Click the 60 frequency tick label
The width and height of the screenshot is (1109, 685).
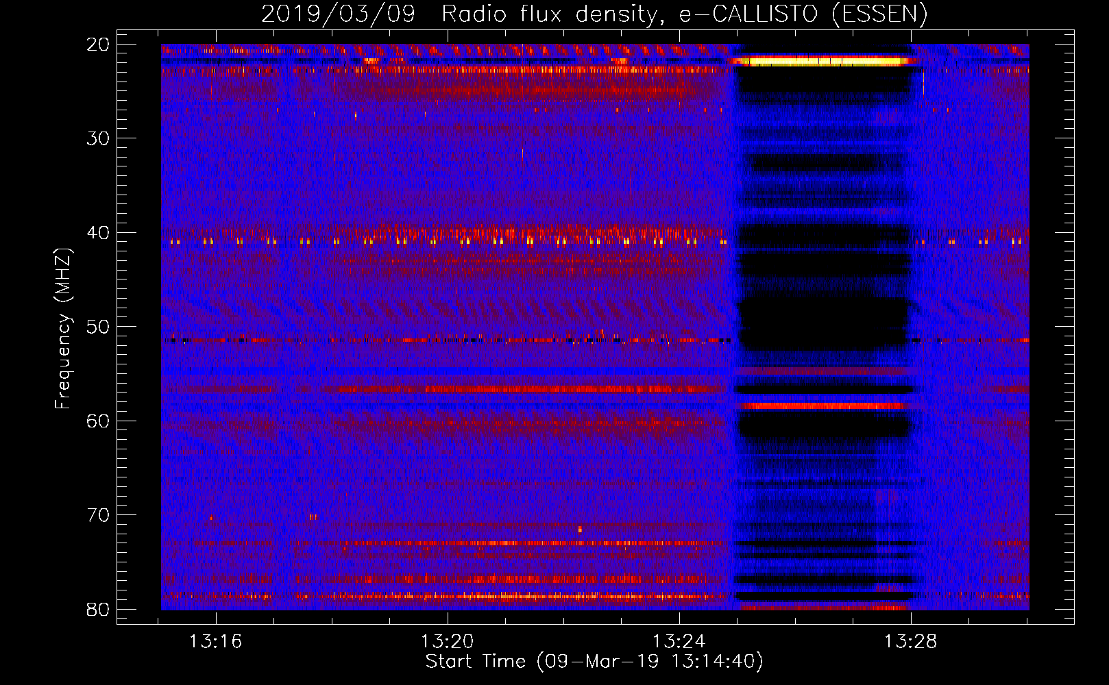(99, 421)
